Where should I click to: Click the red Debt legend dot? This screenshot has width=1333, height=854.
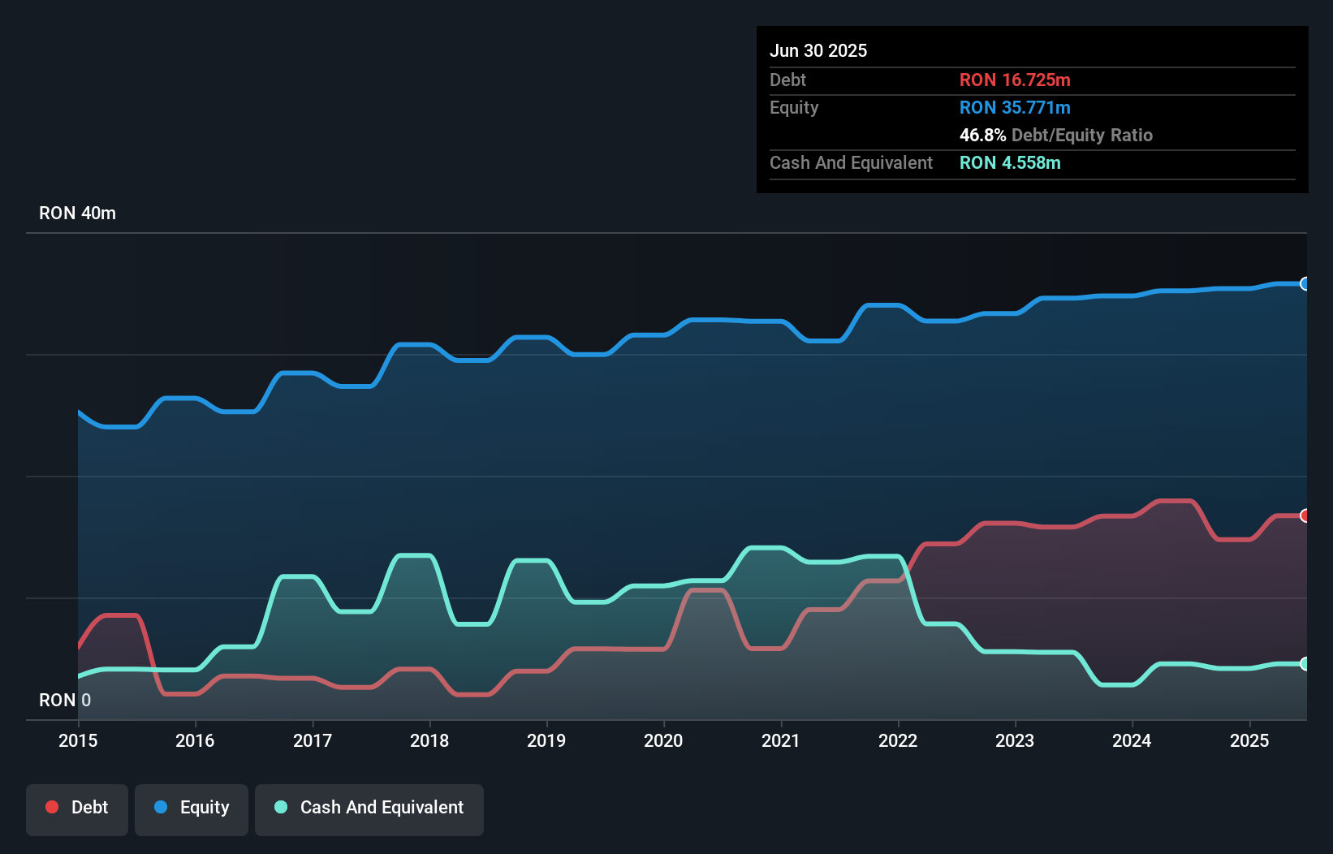52,807
